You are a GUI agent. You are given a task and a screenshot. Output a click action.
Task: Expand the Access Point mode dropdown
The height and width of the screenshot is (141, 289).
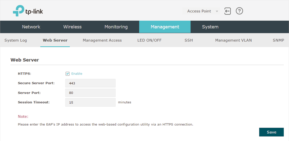point(201,11)
